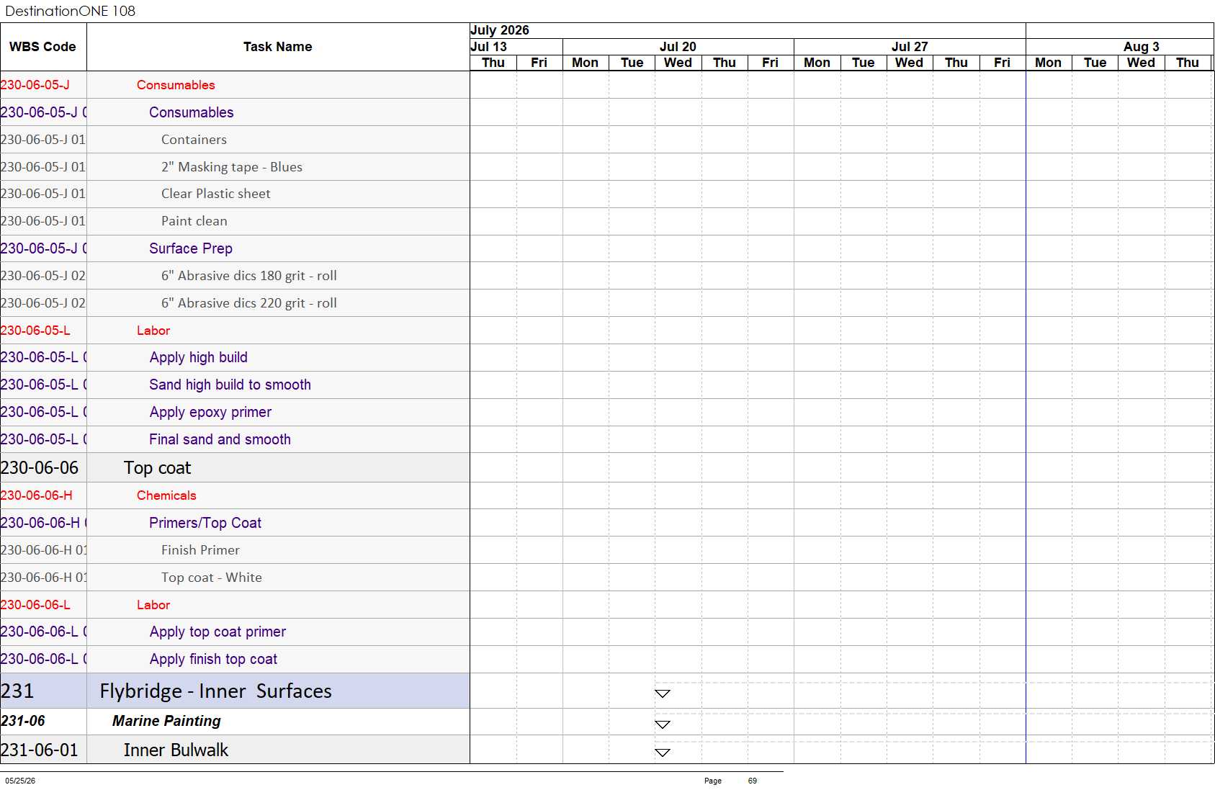Select the Task Name column header
The image size is (1215, 790).
[278, 47]
